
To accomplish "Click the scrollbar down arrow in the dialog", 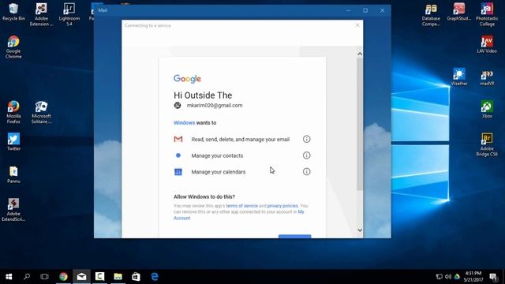I will pos(360,230).
